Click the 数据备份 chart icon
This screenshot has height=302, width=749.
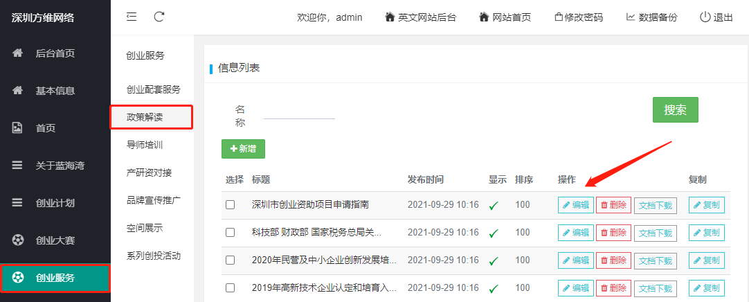click(631, 17)
